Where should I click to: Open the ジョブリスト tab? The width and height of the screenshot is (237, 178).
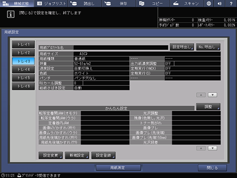click(x=51, y=3)
